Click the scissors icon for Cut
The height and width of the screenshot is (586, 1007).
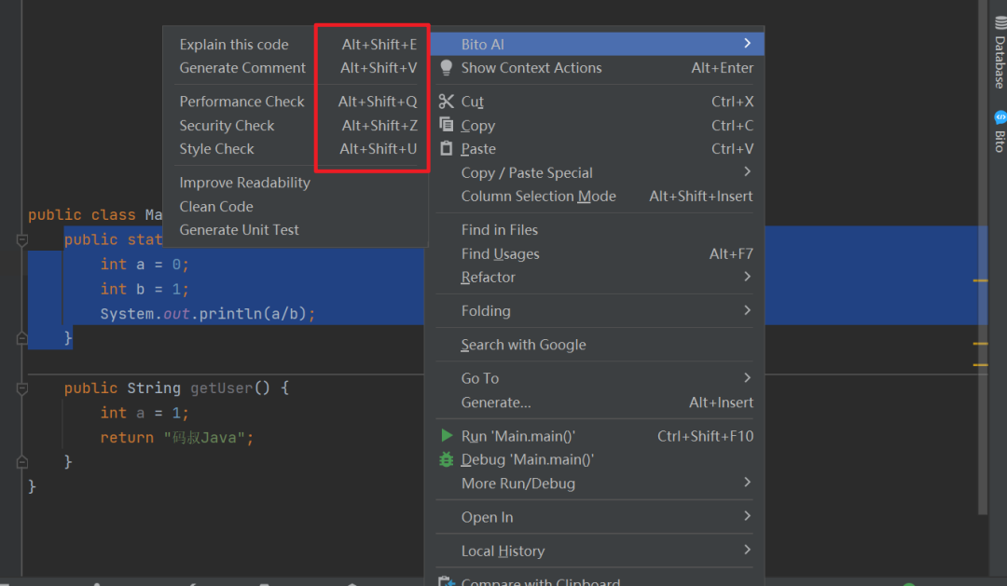point(446,102)
